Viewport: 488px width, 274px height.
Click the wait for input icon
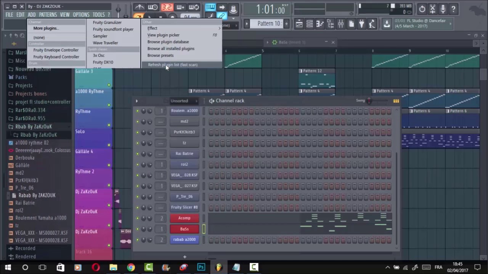coord(153,7)
